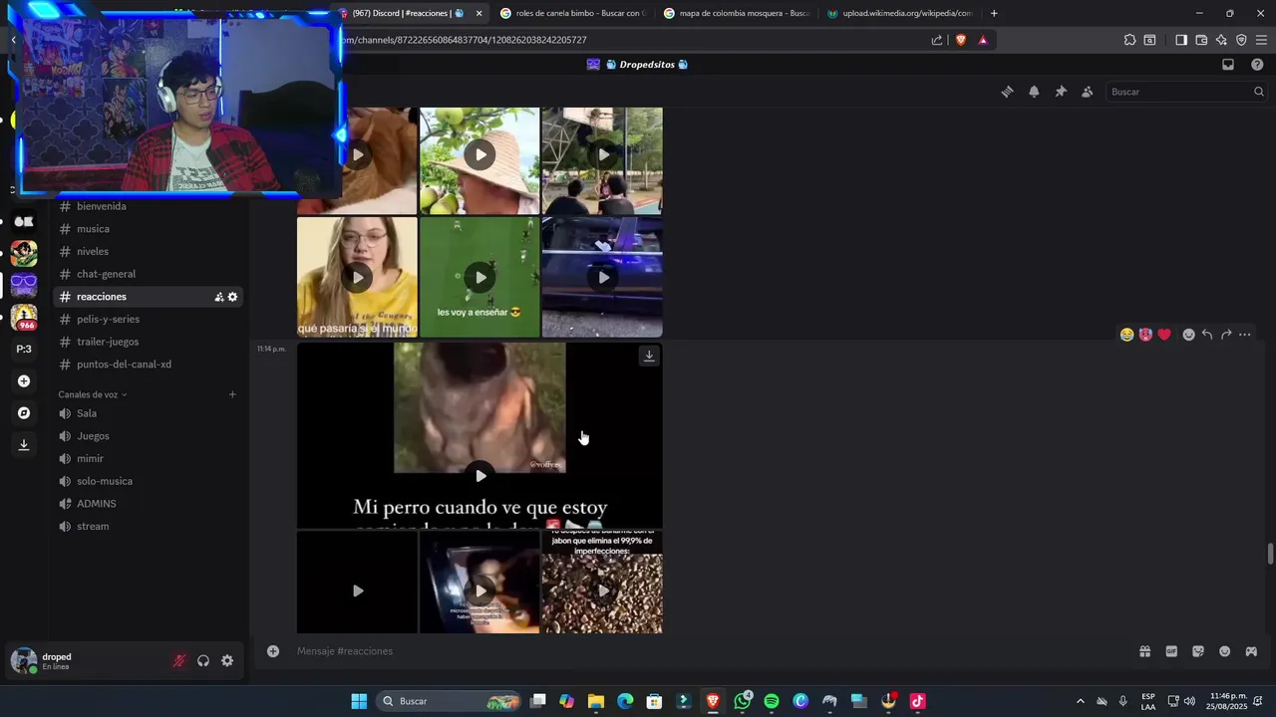Viewport: 1276px width, 717px height.
Task: Open add reaction emoji picker on message
Action: pos(1188,335)
